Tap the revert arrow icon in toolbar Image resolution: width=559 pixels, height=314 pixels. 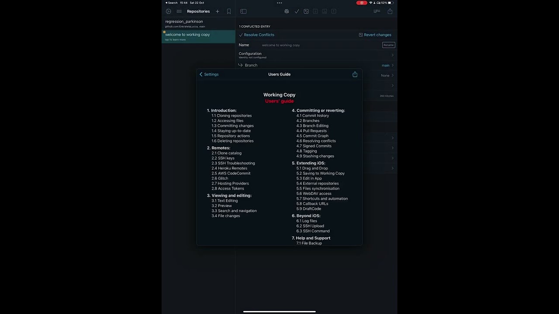point(306,11)
